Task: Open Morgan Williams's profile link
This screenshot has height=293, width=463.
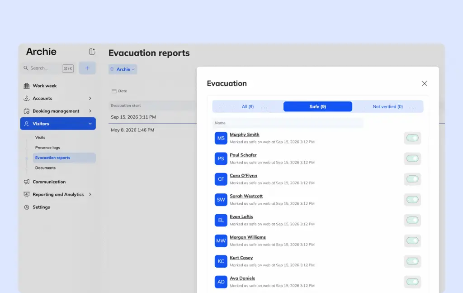Action: 248,237
